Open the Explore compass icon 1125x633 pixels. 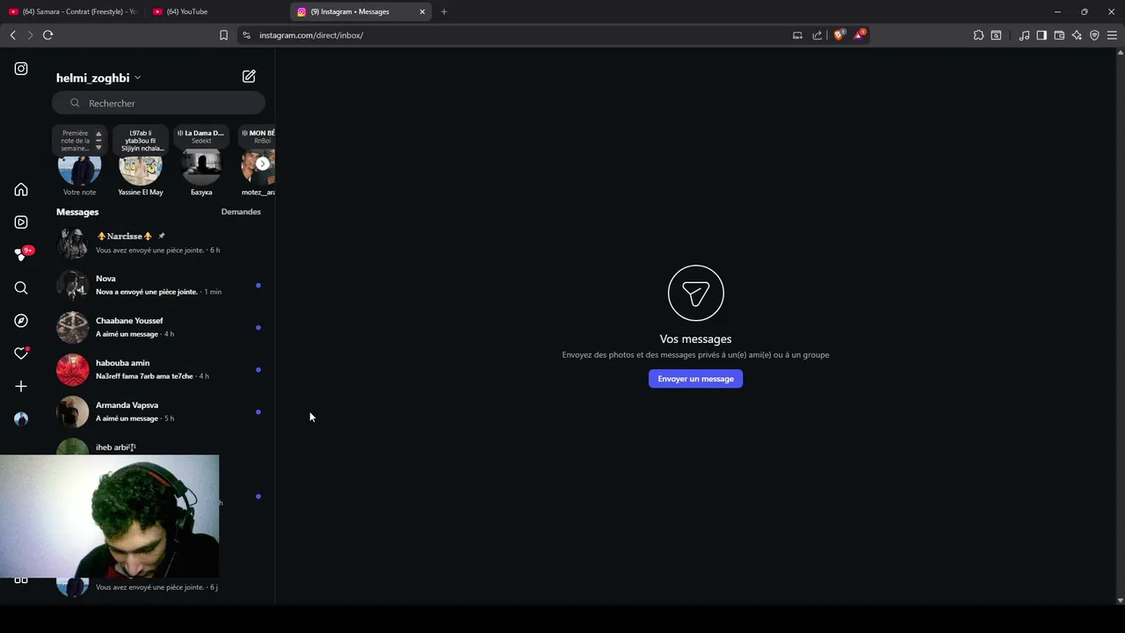[x=21, y=321]
